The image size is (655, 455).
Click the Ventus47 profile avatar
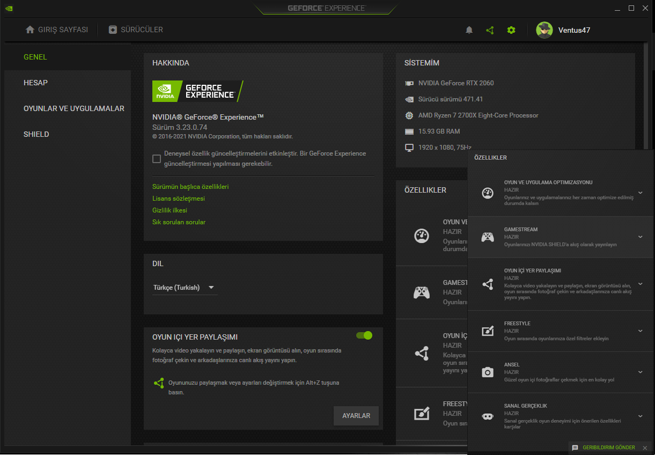(544, 30)
